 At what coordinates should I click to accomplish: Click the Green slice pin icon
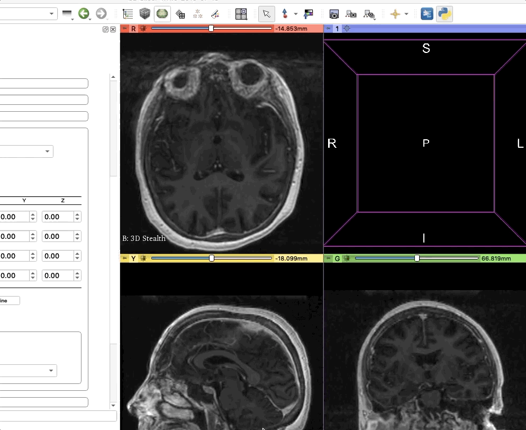329,258
